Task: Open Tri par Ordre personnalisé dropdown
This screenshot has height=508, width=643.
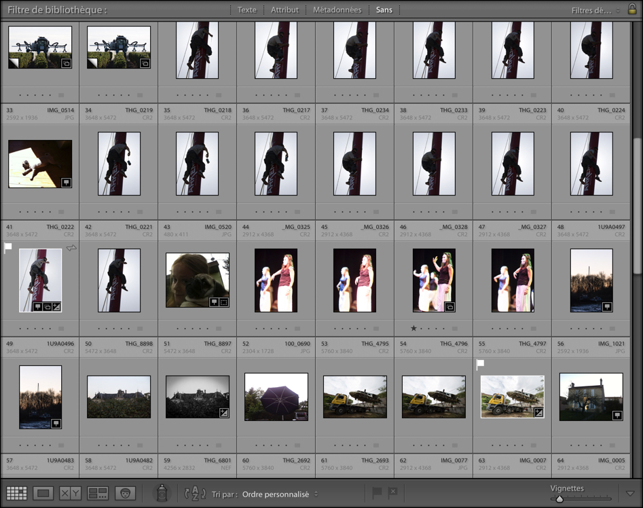Action: coord(280,494)
